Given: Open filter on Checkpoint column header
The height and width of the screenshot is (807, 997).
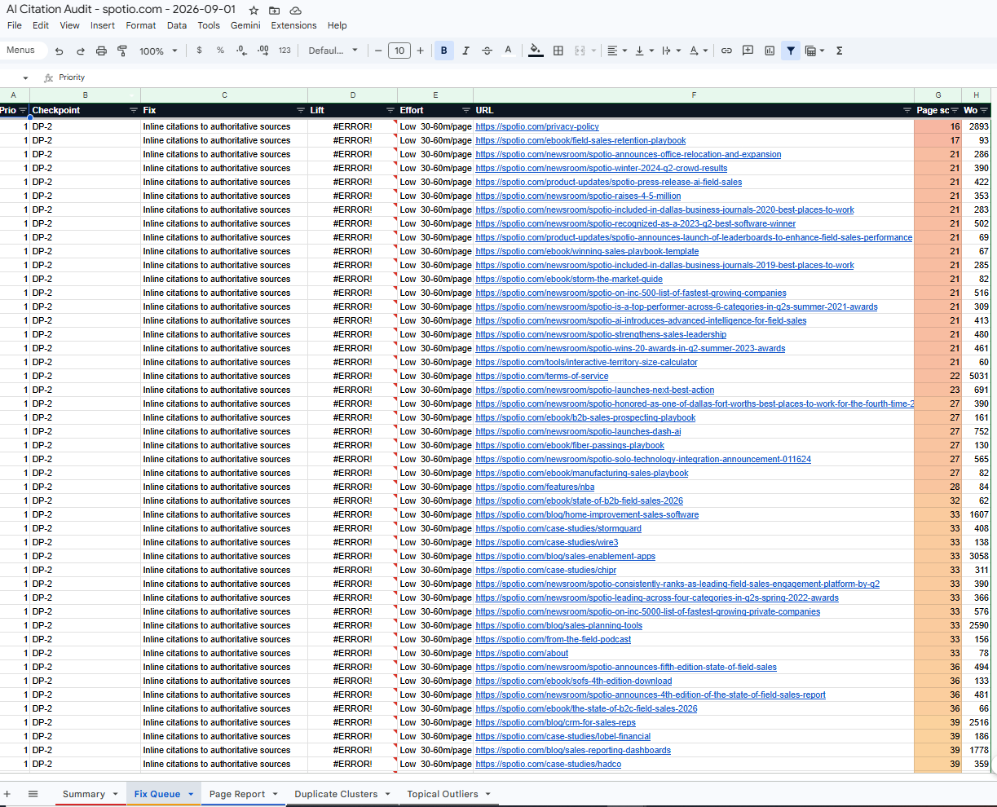Looking at the screenshot, I should (x=134, y=110).
